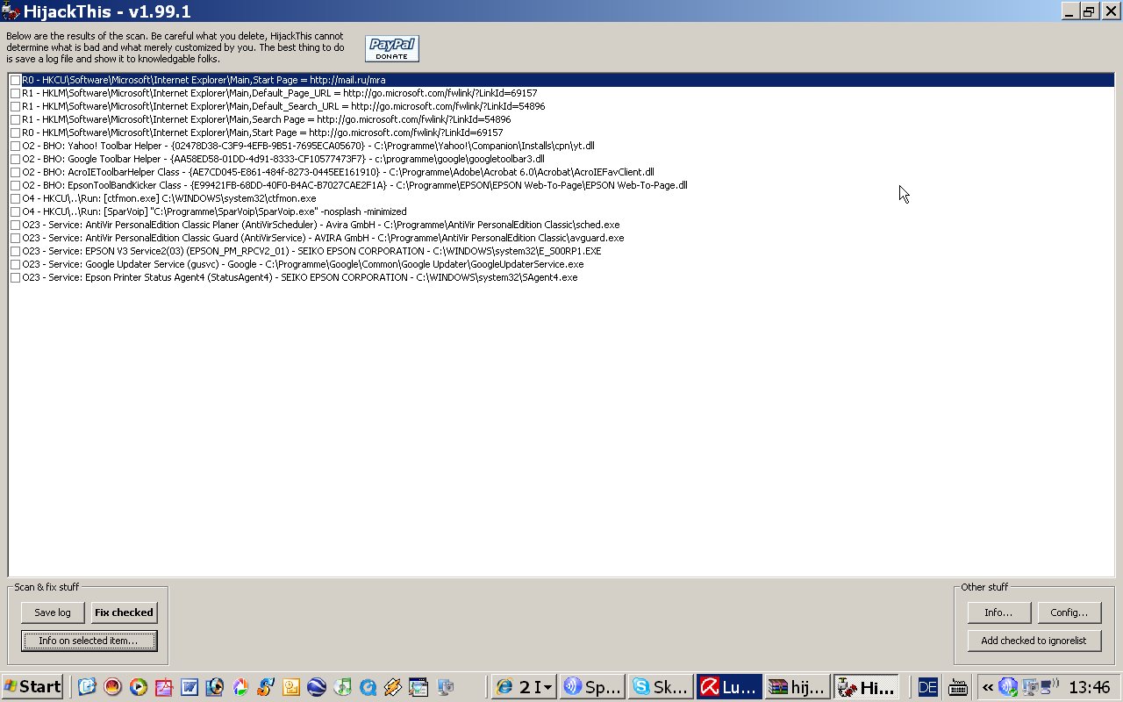1123x702 pixels.
Task: Check the R1 Default_Page_URL entry checkbox
Action: (16, 93)
